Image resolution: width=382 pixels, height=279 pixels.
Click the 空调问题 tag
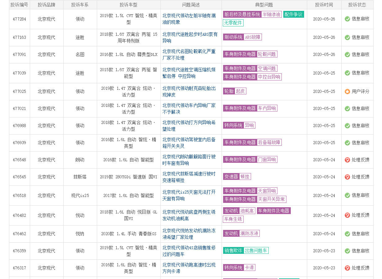267,69
